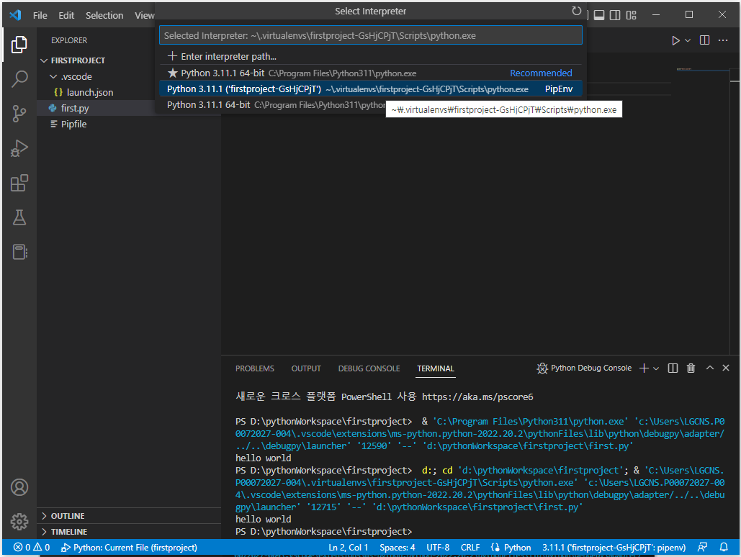Screen dimensions: 741x557
Task: Switch to the DEBUG CONSOLE tab
Action: tap(369, 368)
